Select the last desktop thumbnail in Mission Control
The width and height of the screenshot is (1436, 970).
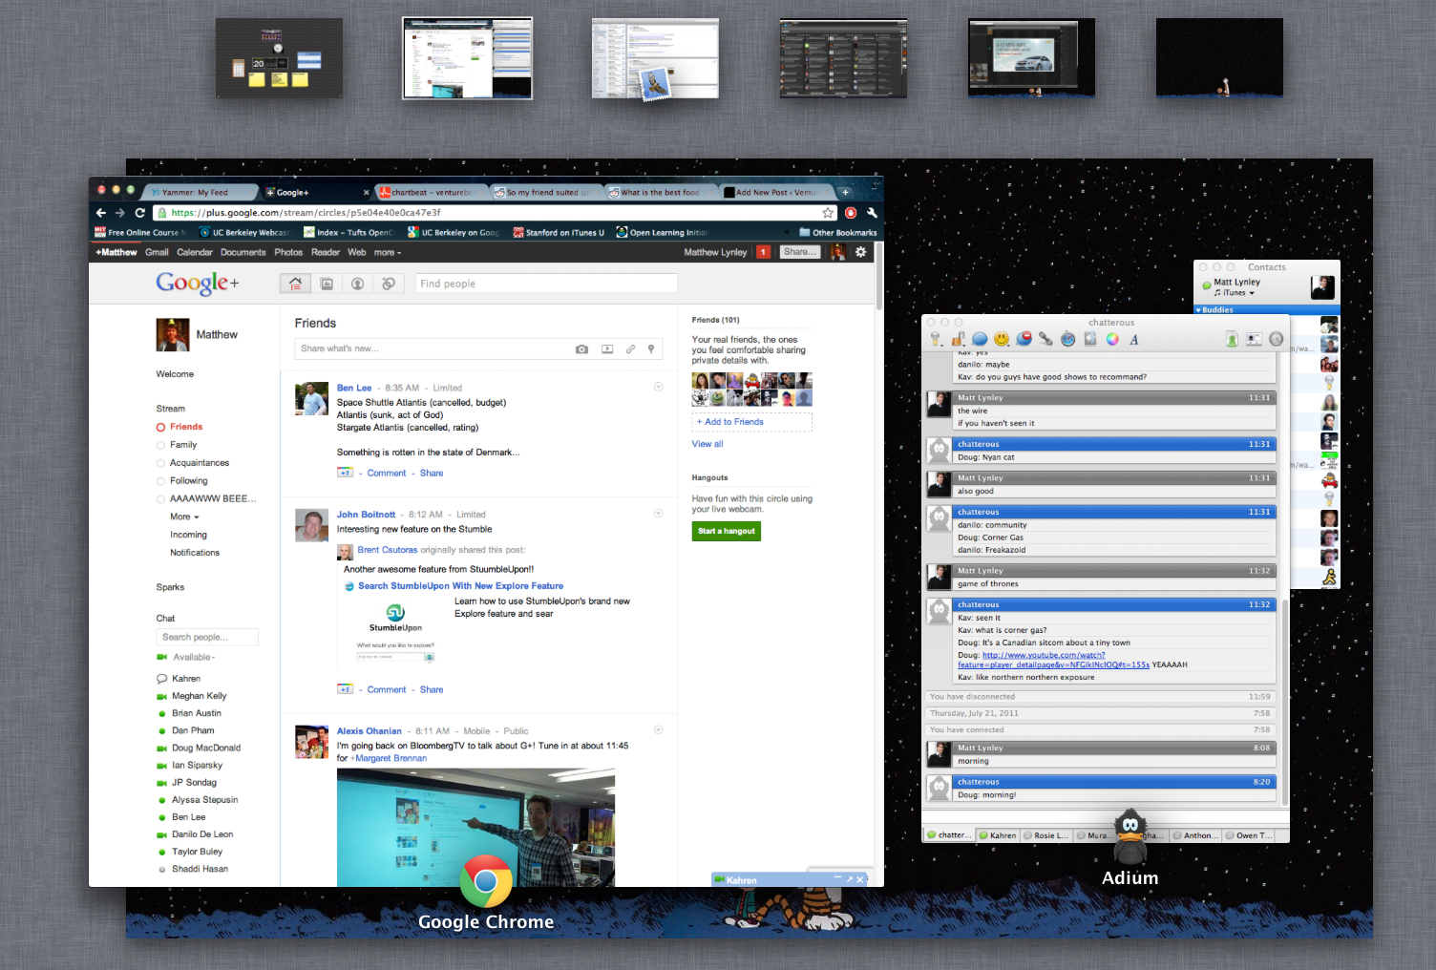[1219, 57]
